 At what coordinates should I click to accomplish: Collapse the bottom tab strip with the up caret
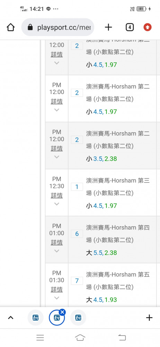11,318
